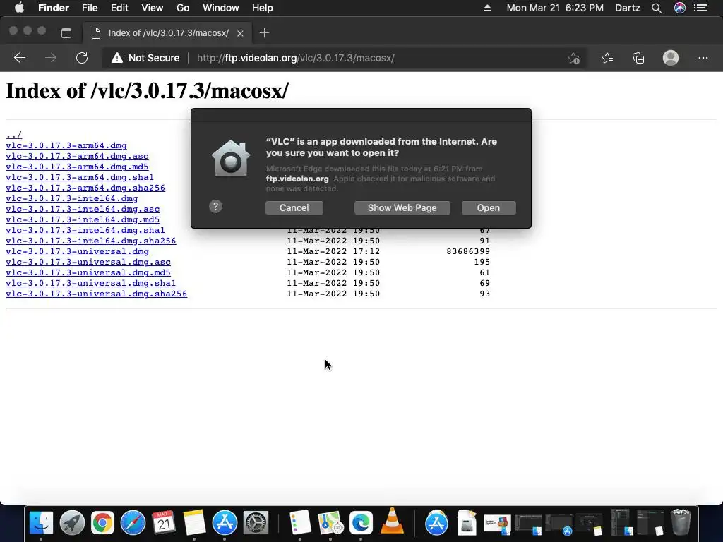Click the address bar URL field

(x=344, y=58)
